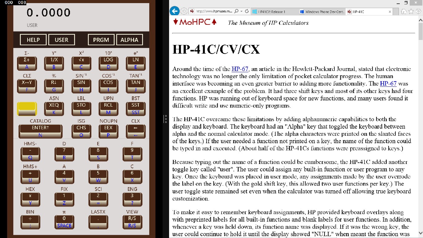Viewport: 423px width, 238px height.
Task: Tap the divide key
Action: click(x=30, y=222)
